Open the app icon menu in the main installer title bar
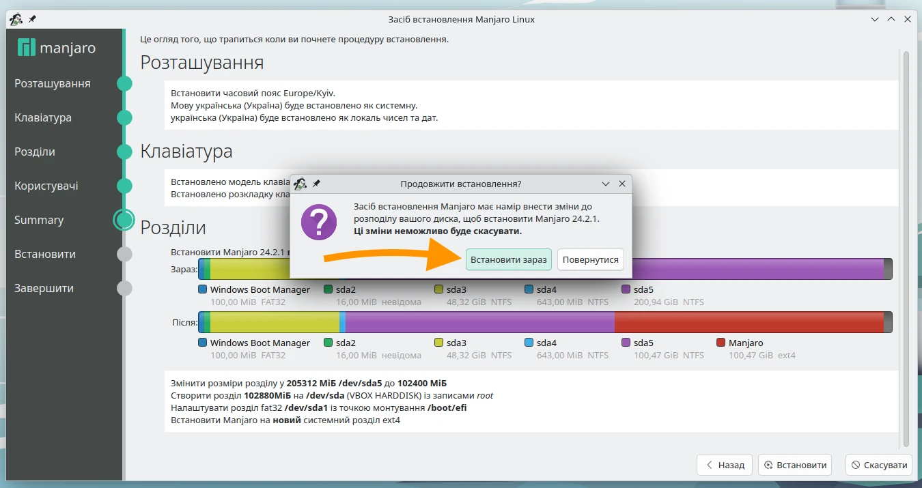The height and width of the screenshot is (488, 922). 16,20
